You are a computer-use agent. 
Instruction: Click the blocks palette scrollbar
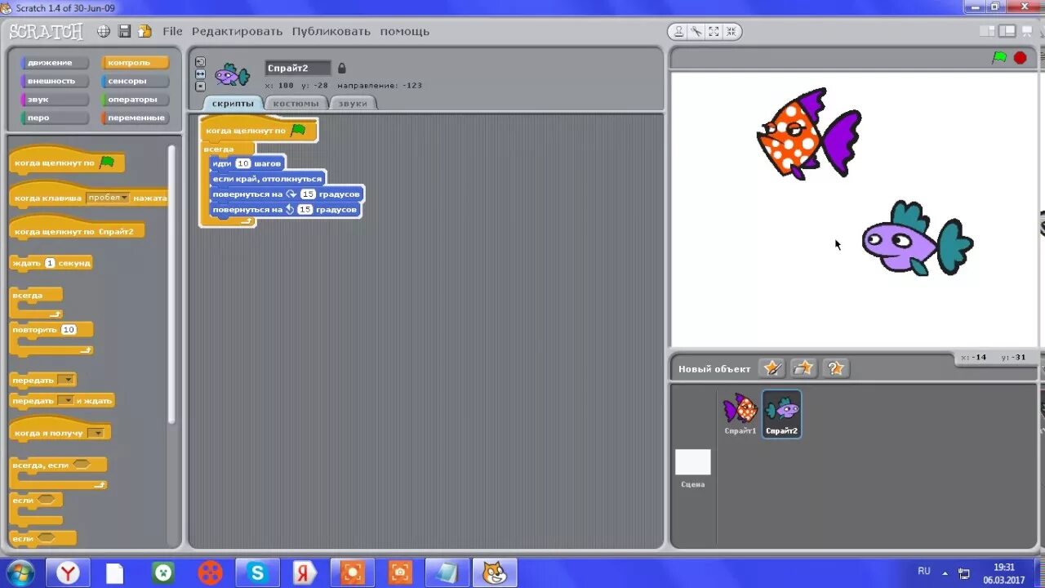coord(171,283)
